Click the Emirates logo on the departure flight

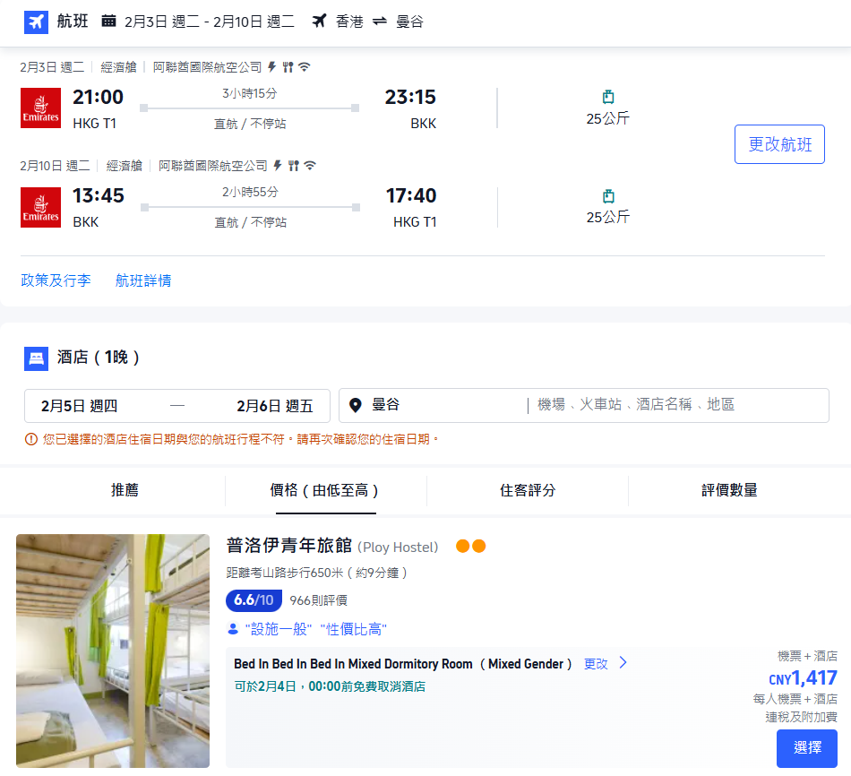click(x=40, y=108)
